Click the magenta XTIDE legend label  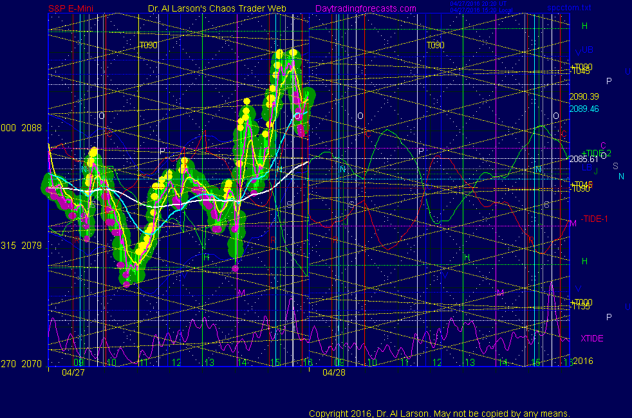(x=592, y=338)
